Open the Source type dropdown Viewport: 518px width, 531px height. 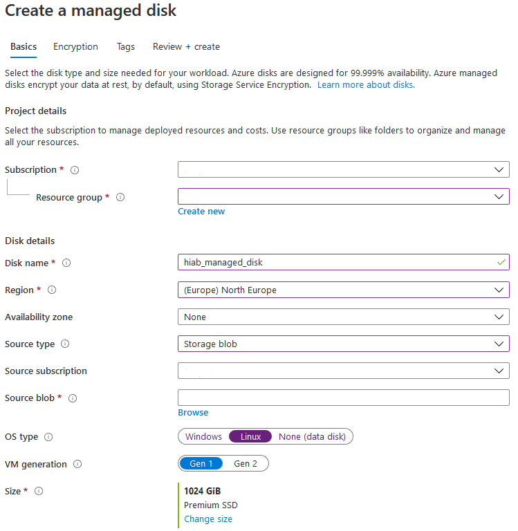pos(343,344)
